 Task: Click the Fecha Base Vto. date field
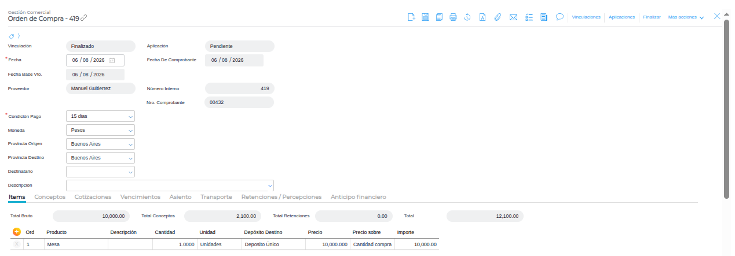[95, 75]
